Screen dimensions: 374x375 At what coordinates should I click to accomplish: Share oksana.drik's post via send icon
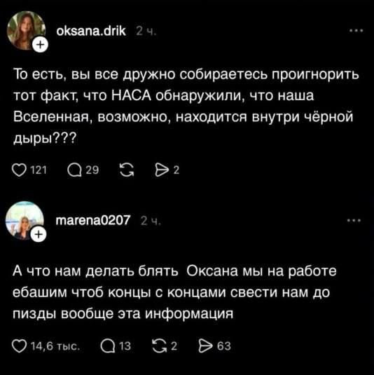coord(162,170)
